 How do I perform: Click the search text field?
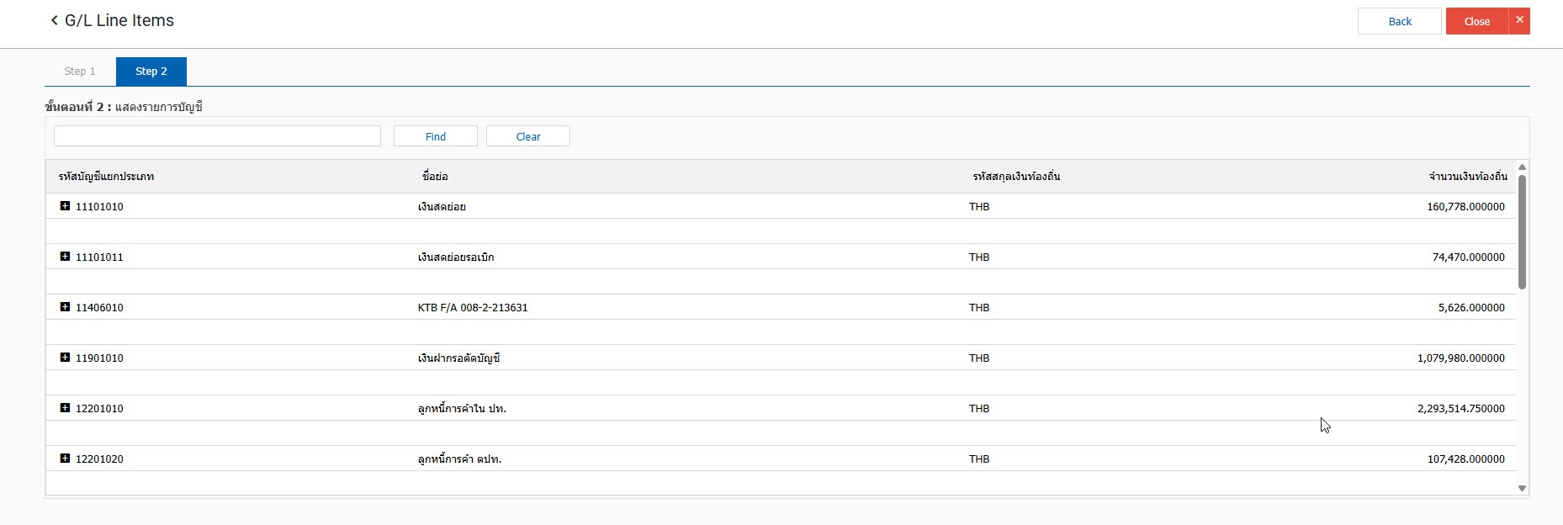pos(217,136)
